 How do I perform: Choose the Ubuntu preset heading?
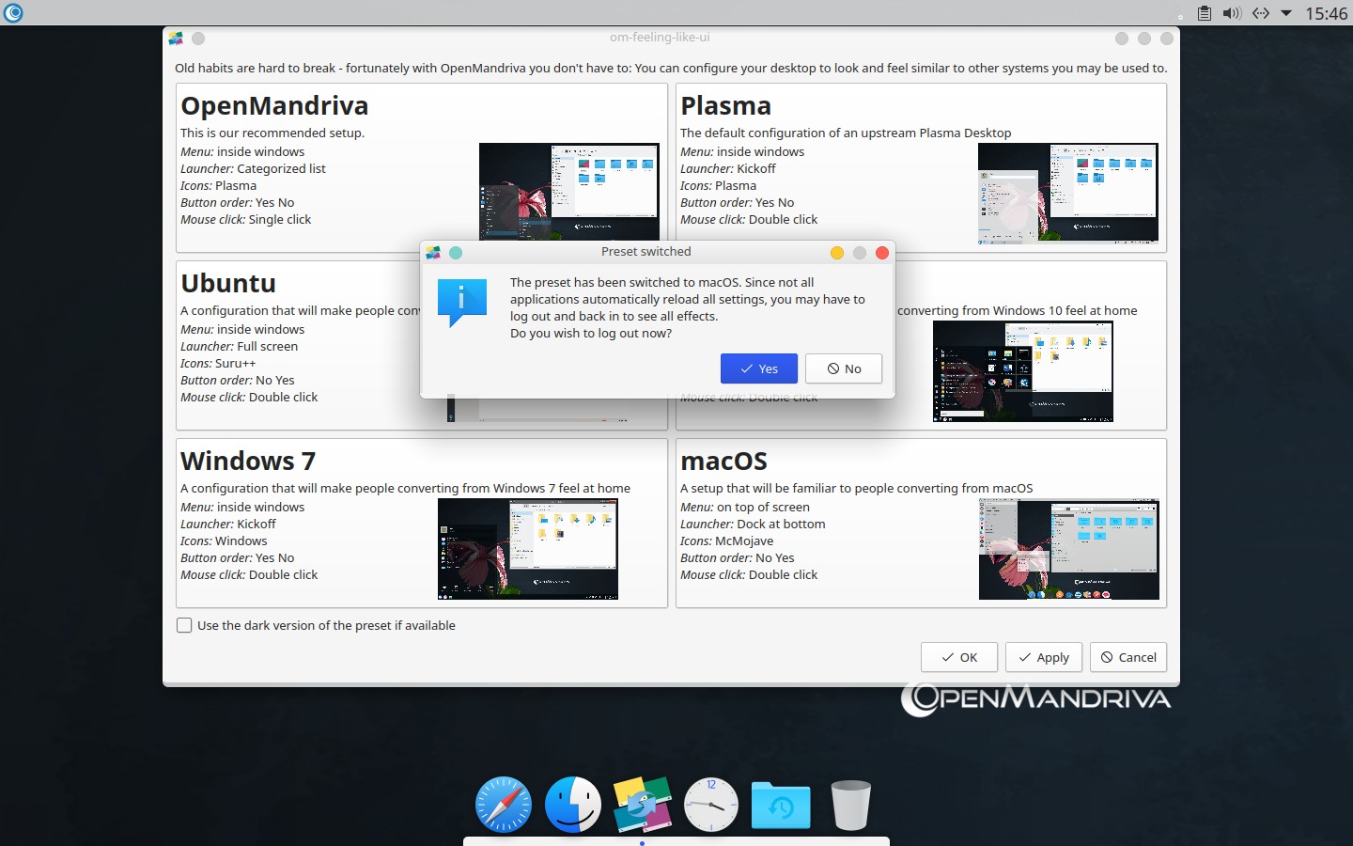click(228, 283)
